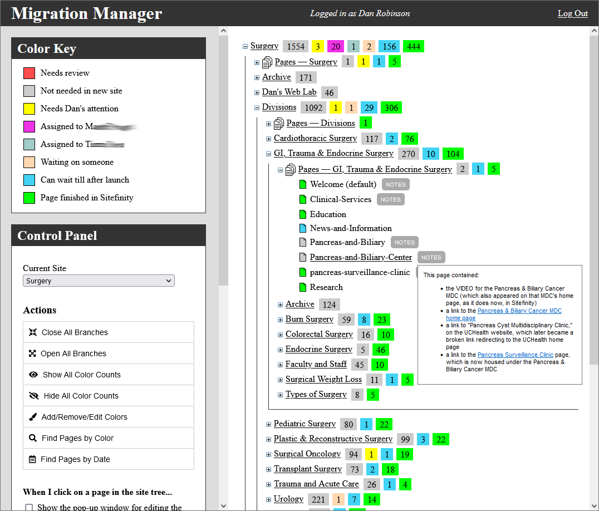Click the Open All Branches icon

[33, 353]
